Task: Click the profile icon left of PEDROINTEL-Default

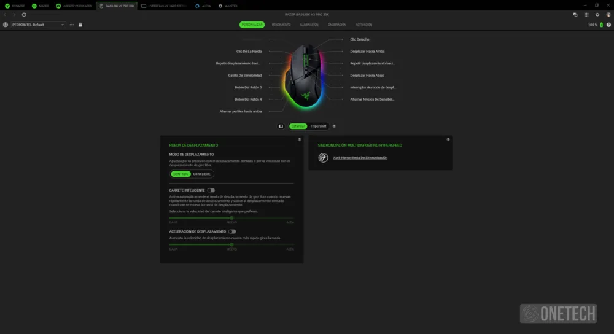Action: tap(6, 25)
